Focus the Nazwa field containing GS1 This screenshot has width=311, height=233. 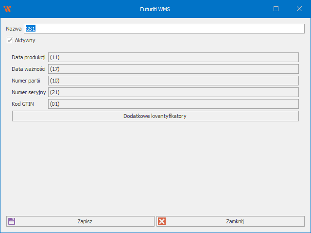pyautogui.click(x=164, y=29)
